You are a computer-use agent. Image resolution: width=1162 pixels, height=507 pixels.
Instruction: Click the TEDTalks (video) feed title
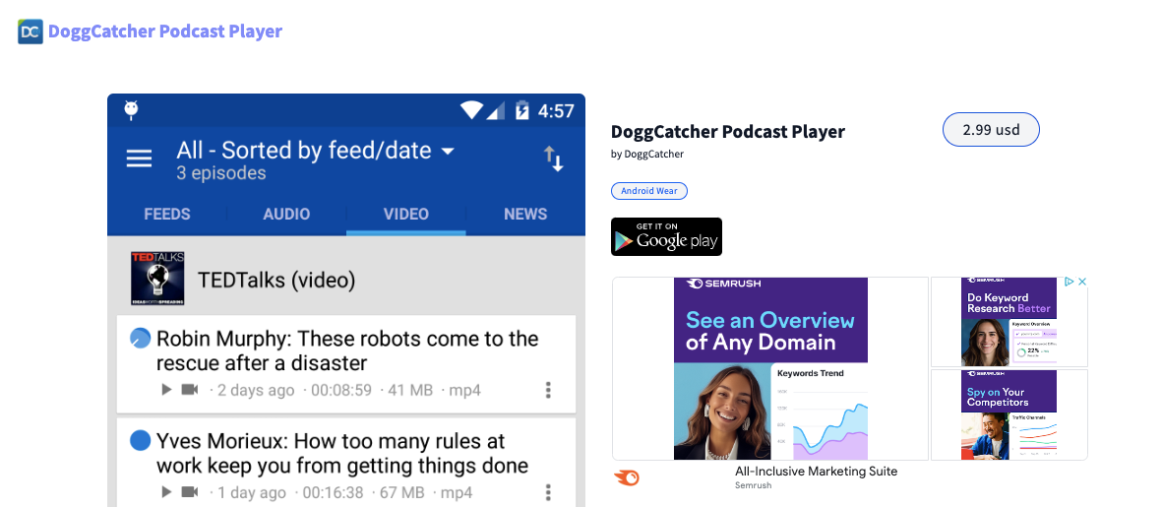[276, 281]
